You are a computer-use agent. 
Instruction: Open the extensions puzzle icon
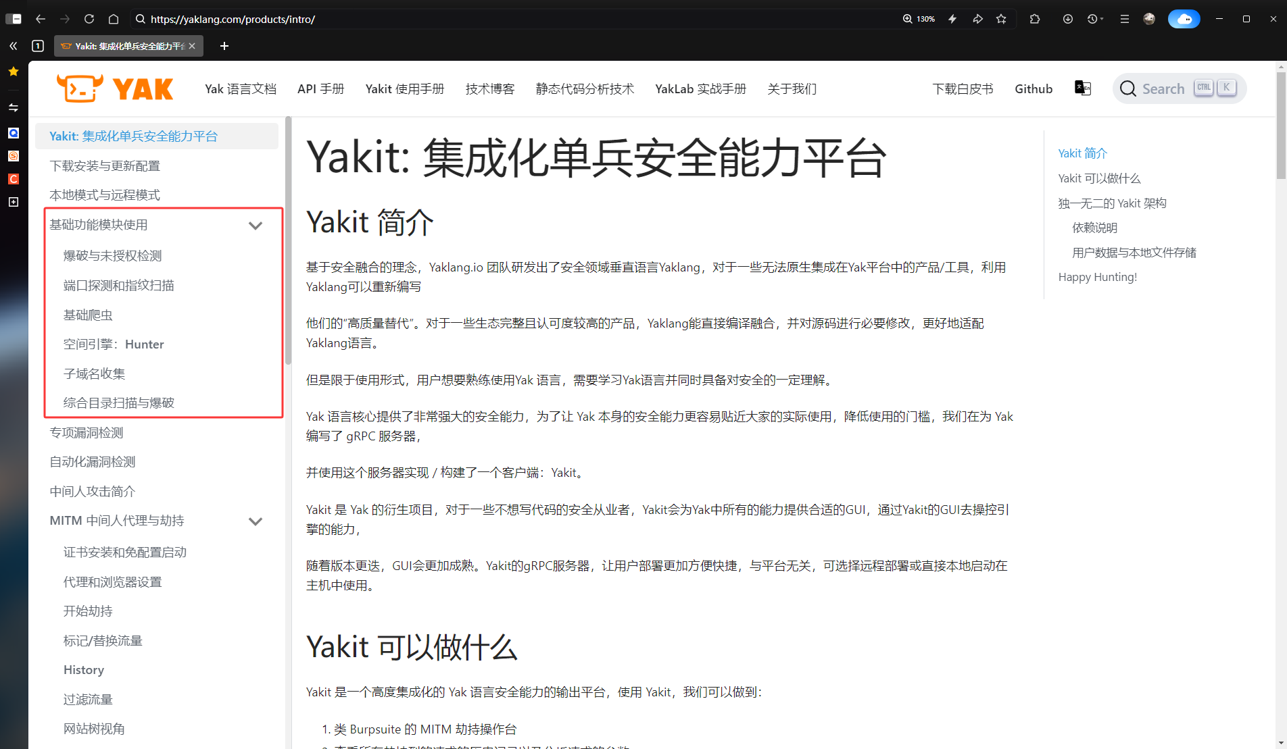(x=1034, y=19)
